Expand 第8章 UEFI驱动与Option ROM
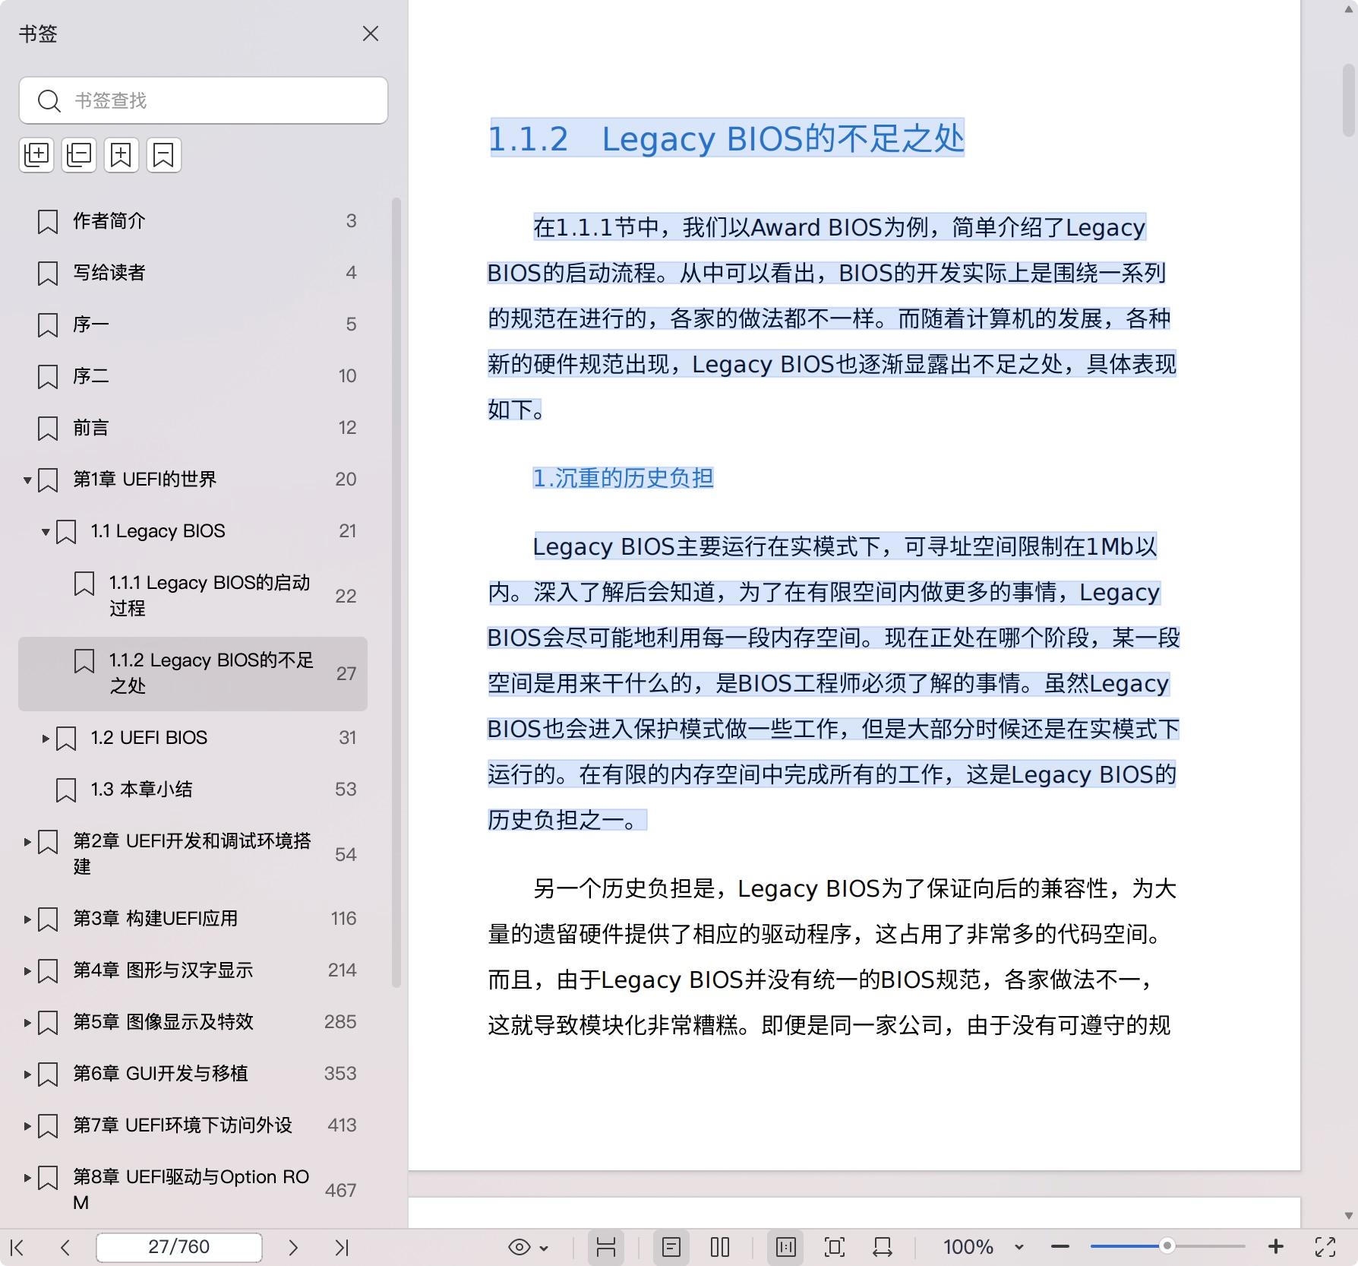Screen dimensions: 1358x1266 tap(27, 1177)
